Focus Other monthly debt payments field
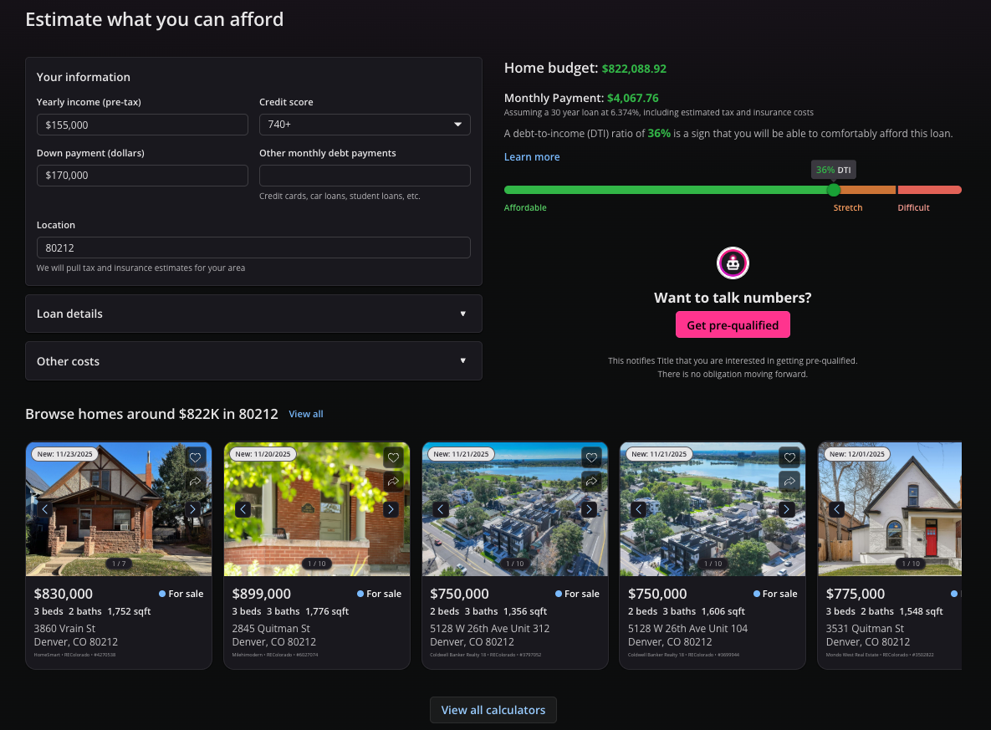 (365, 176)
